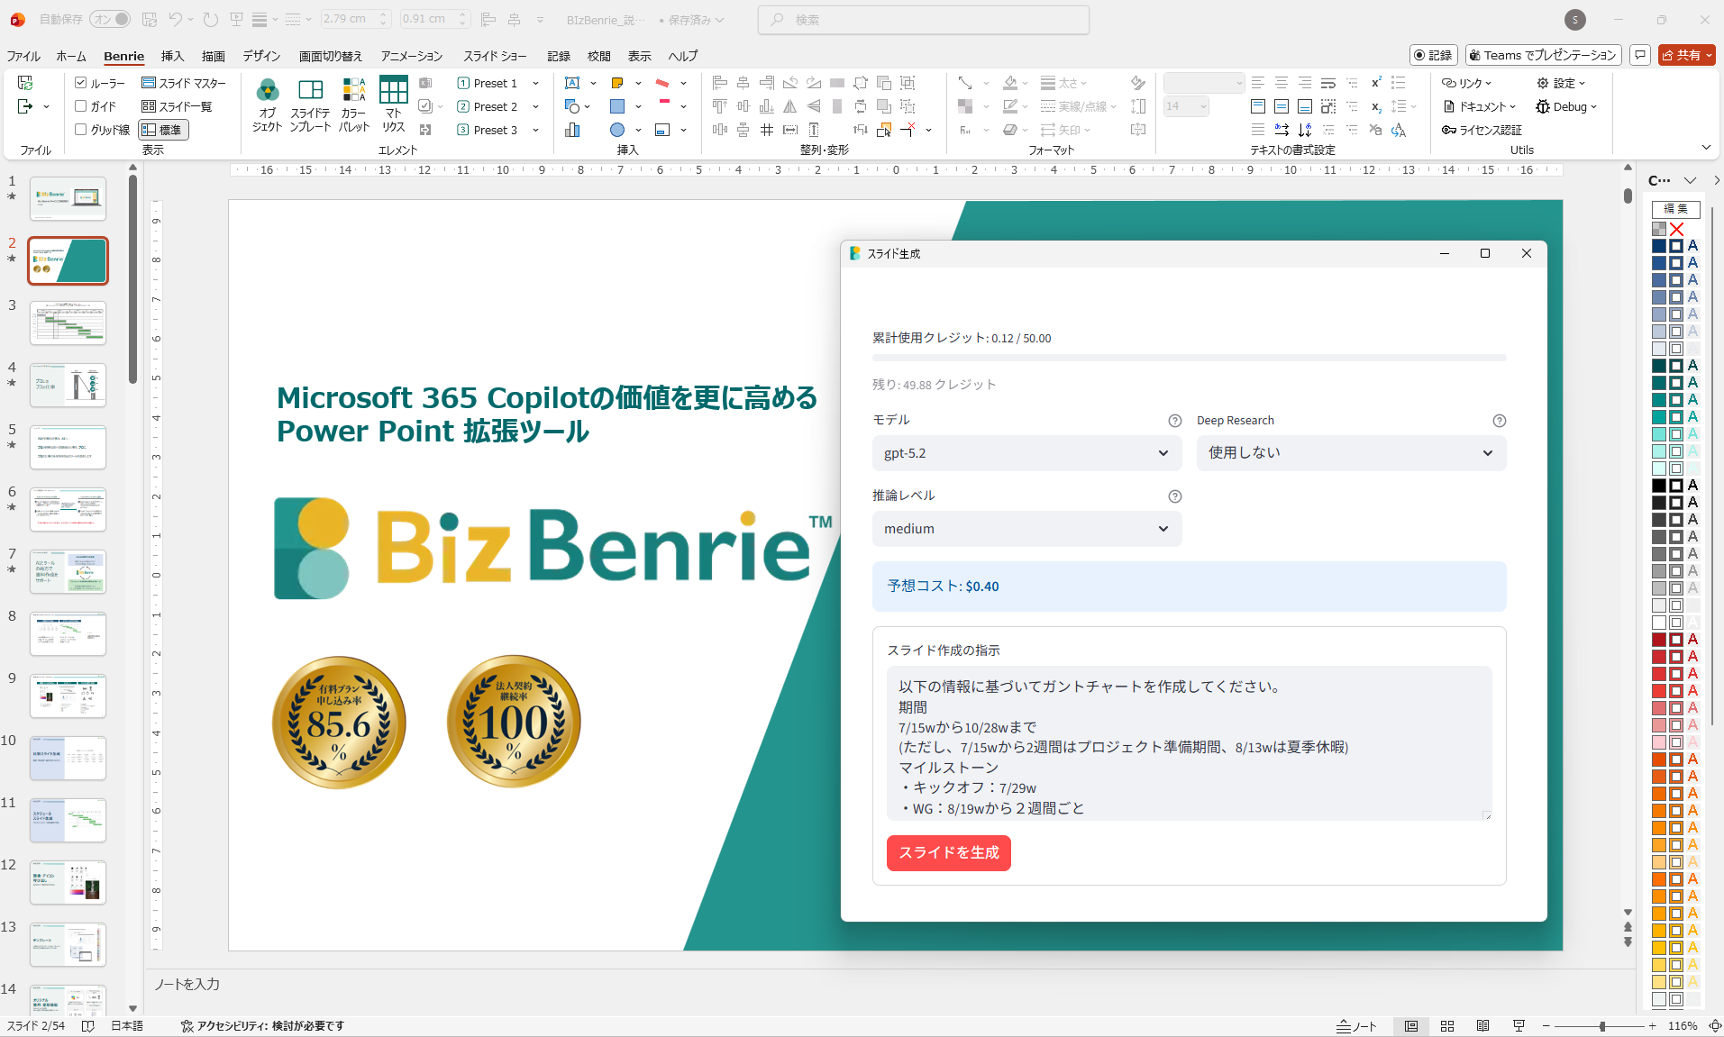Click the Deep Research help icon
Image resolution: width=1724 pixels, height=1037 pixels.
(1499, 421)
